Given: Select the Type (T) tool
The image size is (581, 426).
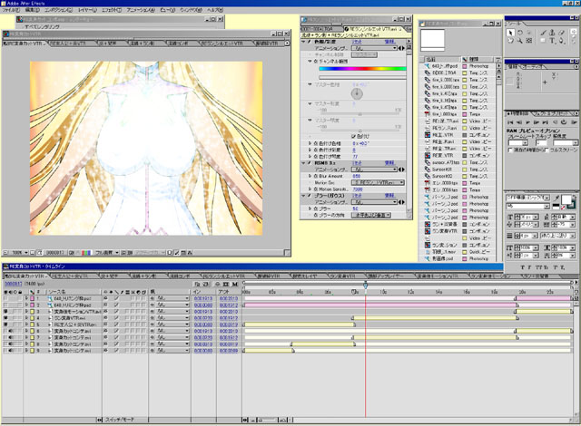Looking at the screenshot, I should [x=552, y=41].
